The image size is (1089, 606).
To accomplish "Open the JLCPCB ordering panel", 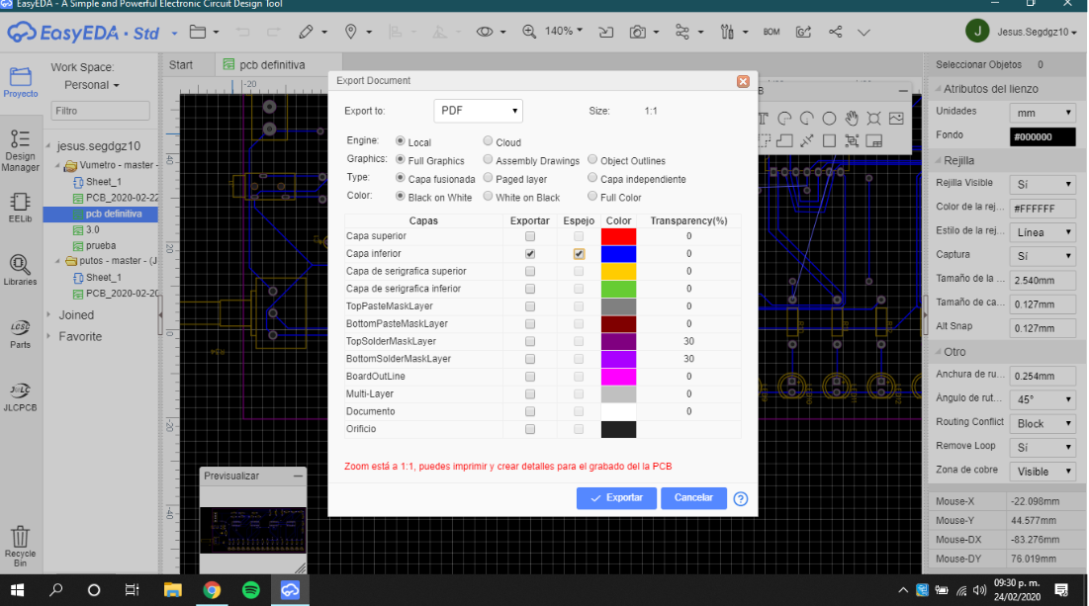I will click(x=20, y=394).
